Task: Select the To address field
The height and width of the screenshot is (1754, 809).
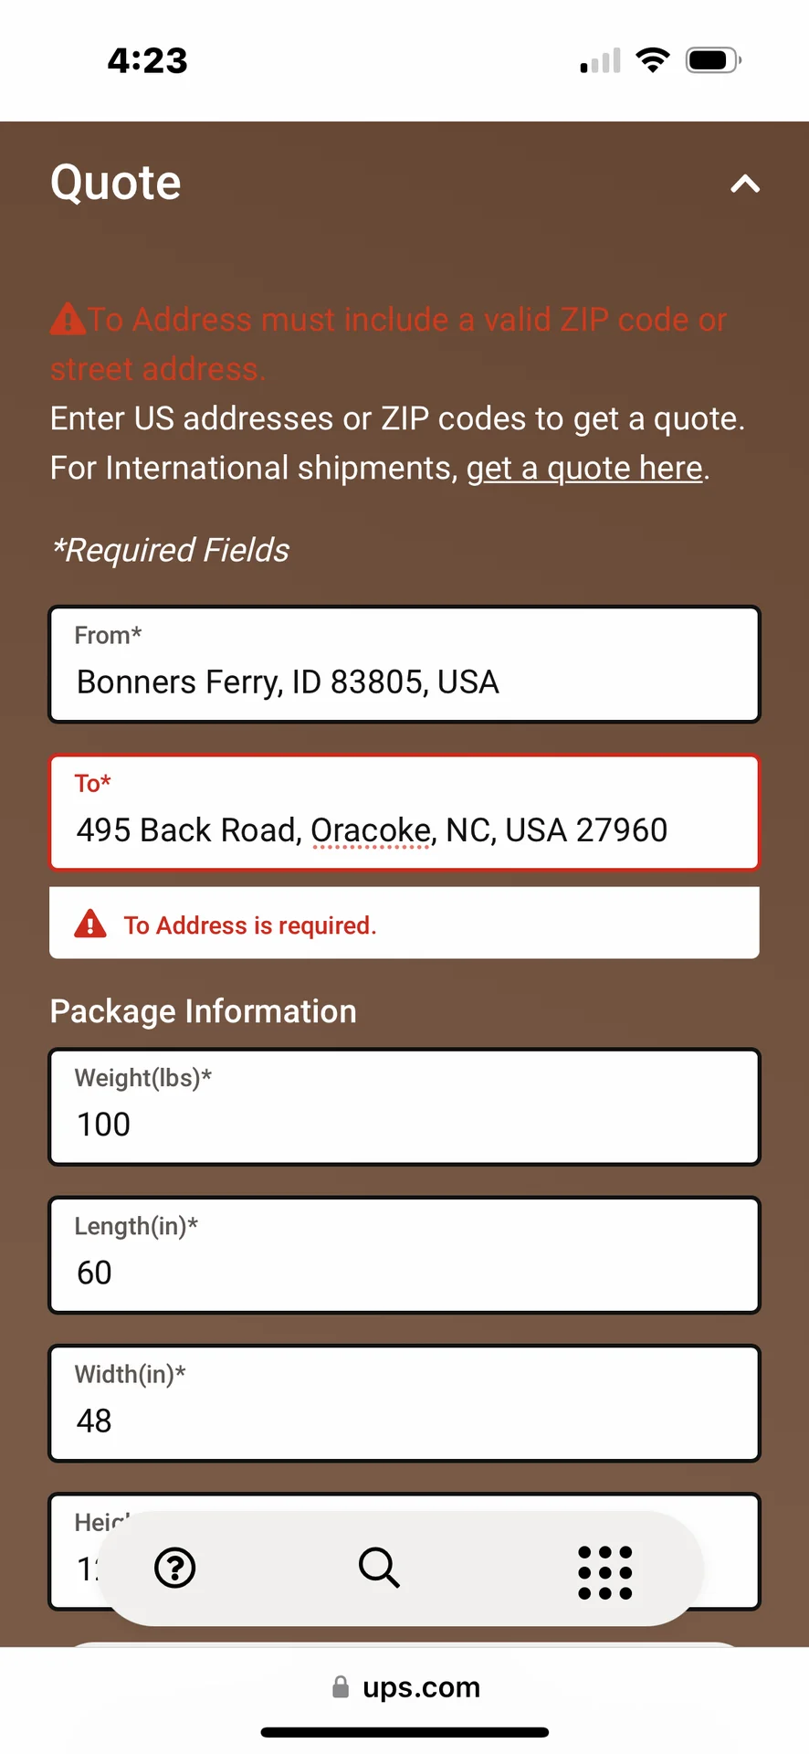Action: [404, 812]
